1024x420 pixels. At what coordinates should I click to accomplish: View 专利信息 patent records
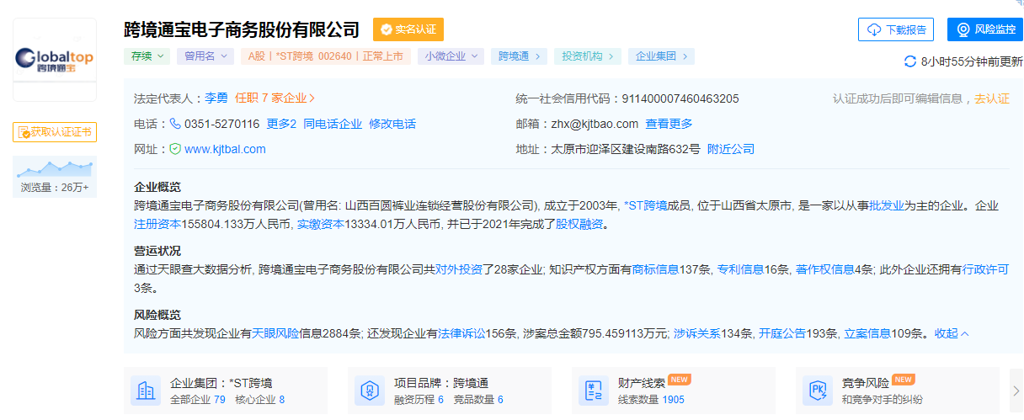pos(740,269)
